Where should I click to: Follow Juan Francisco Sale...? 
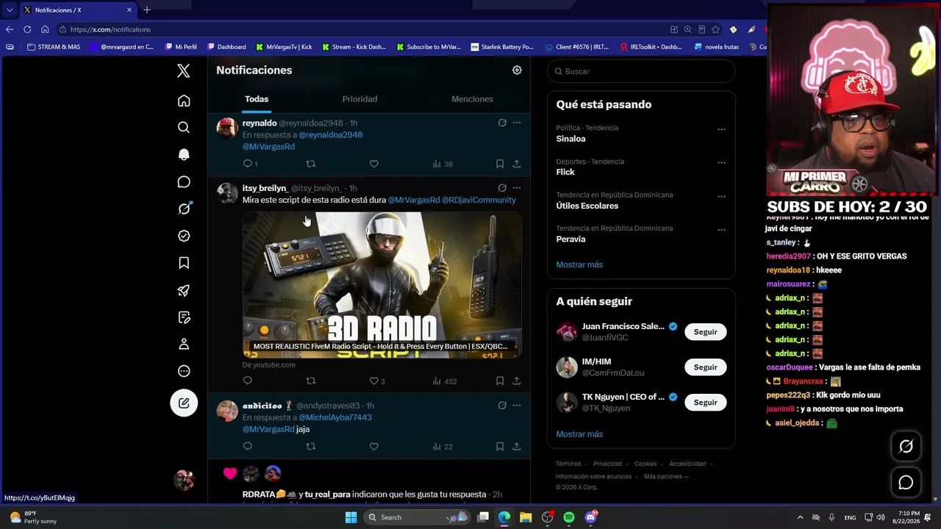tap(705, 332)
